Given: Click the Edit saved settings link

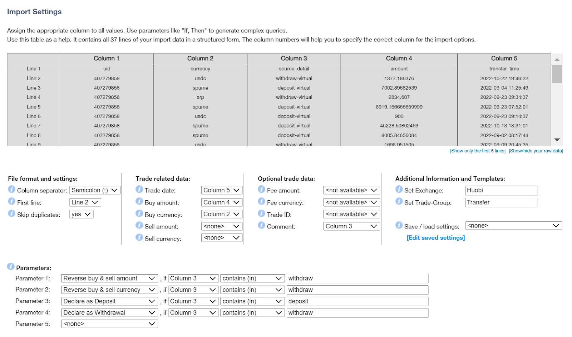Looking at the screenshot, I should (435, 238).
